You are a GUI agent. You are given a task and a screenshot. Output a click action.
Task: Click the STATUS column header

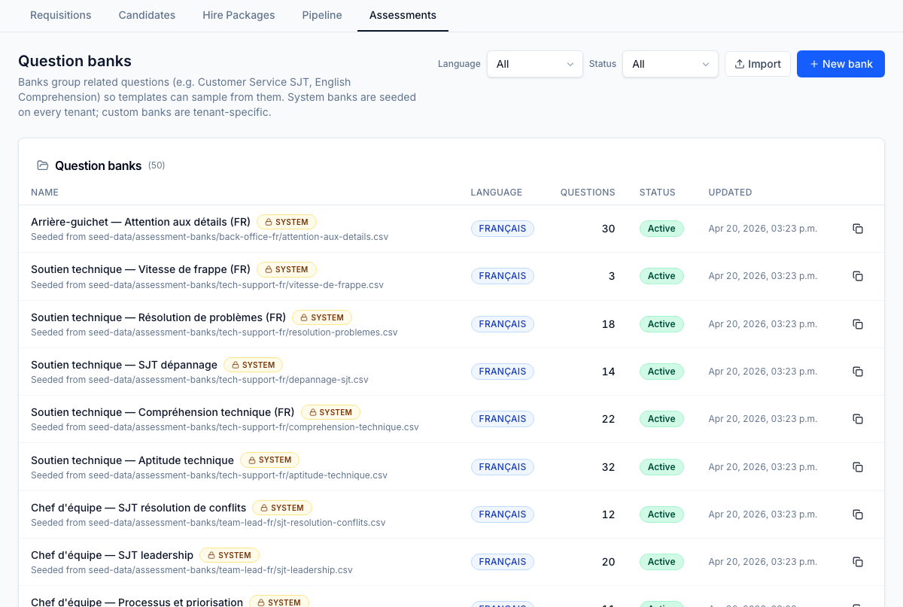pos(658,193)
